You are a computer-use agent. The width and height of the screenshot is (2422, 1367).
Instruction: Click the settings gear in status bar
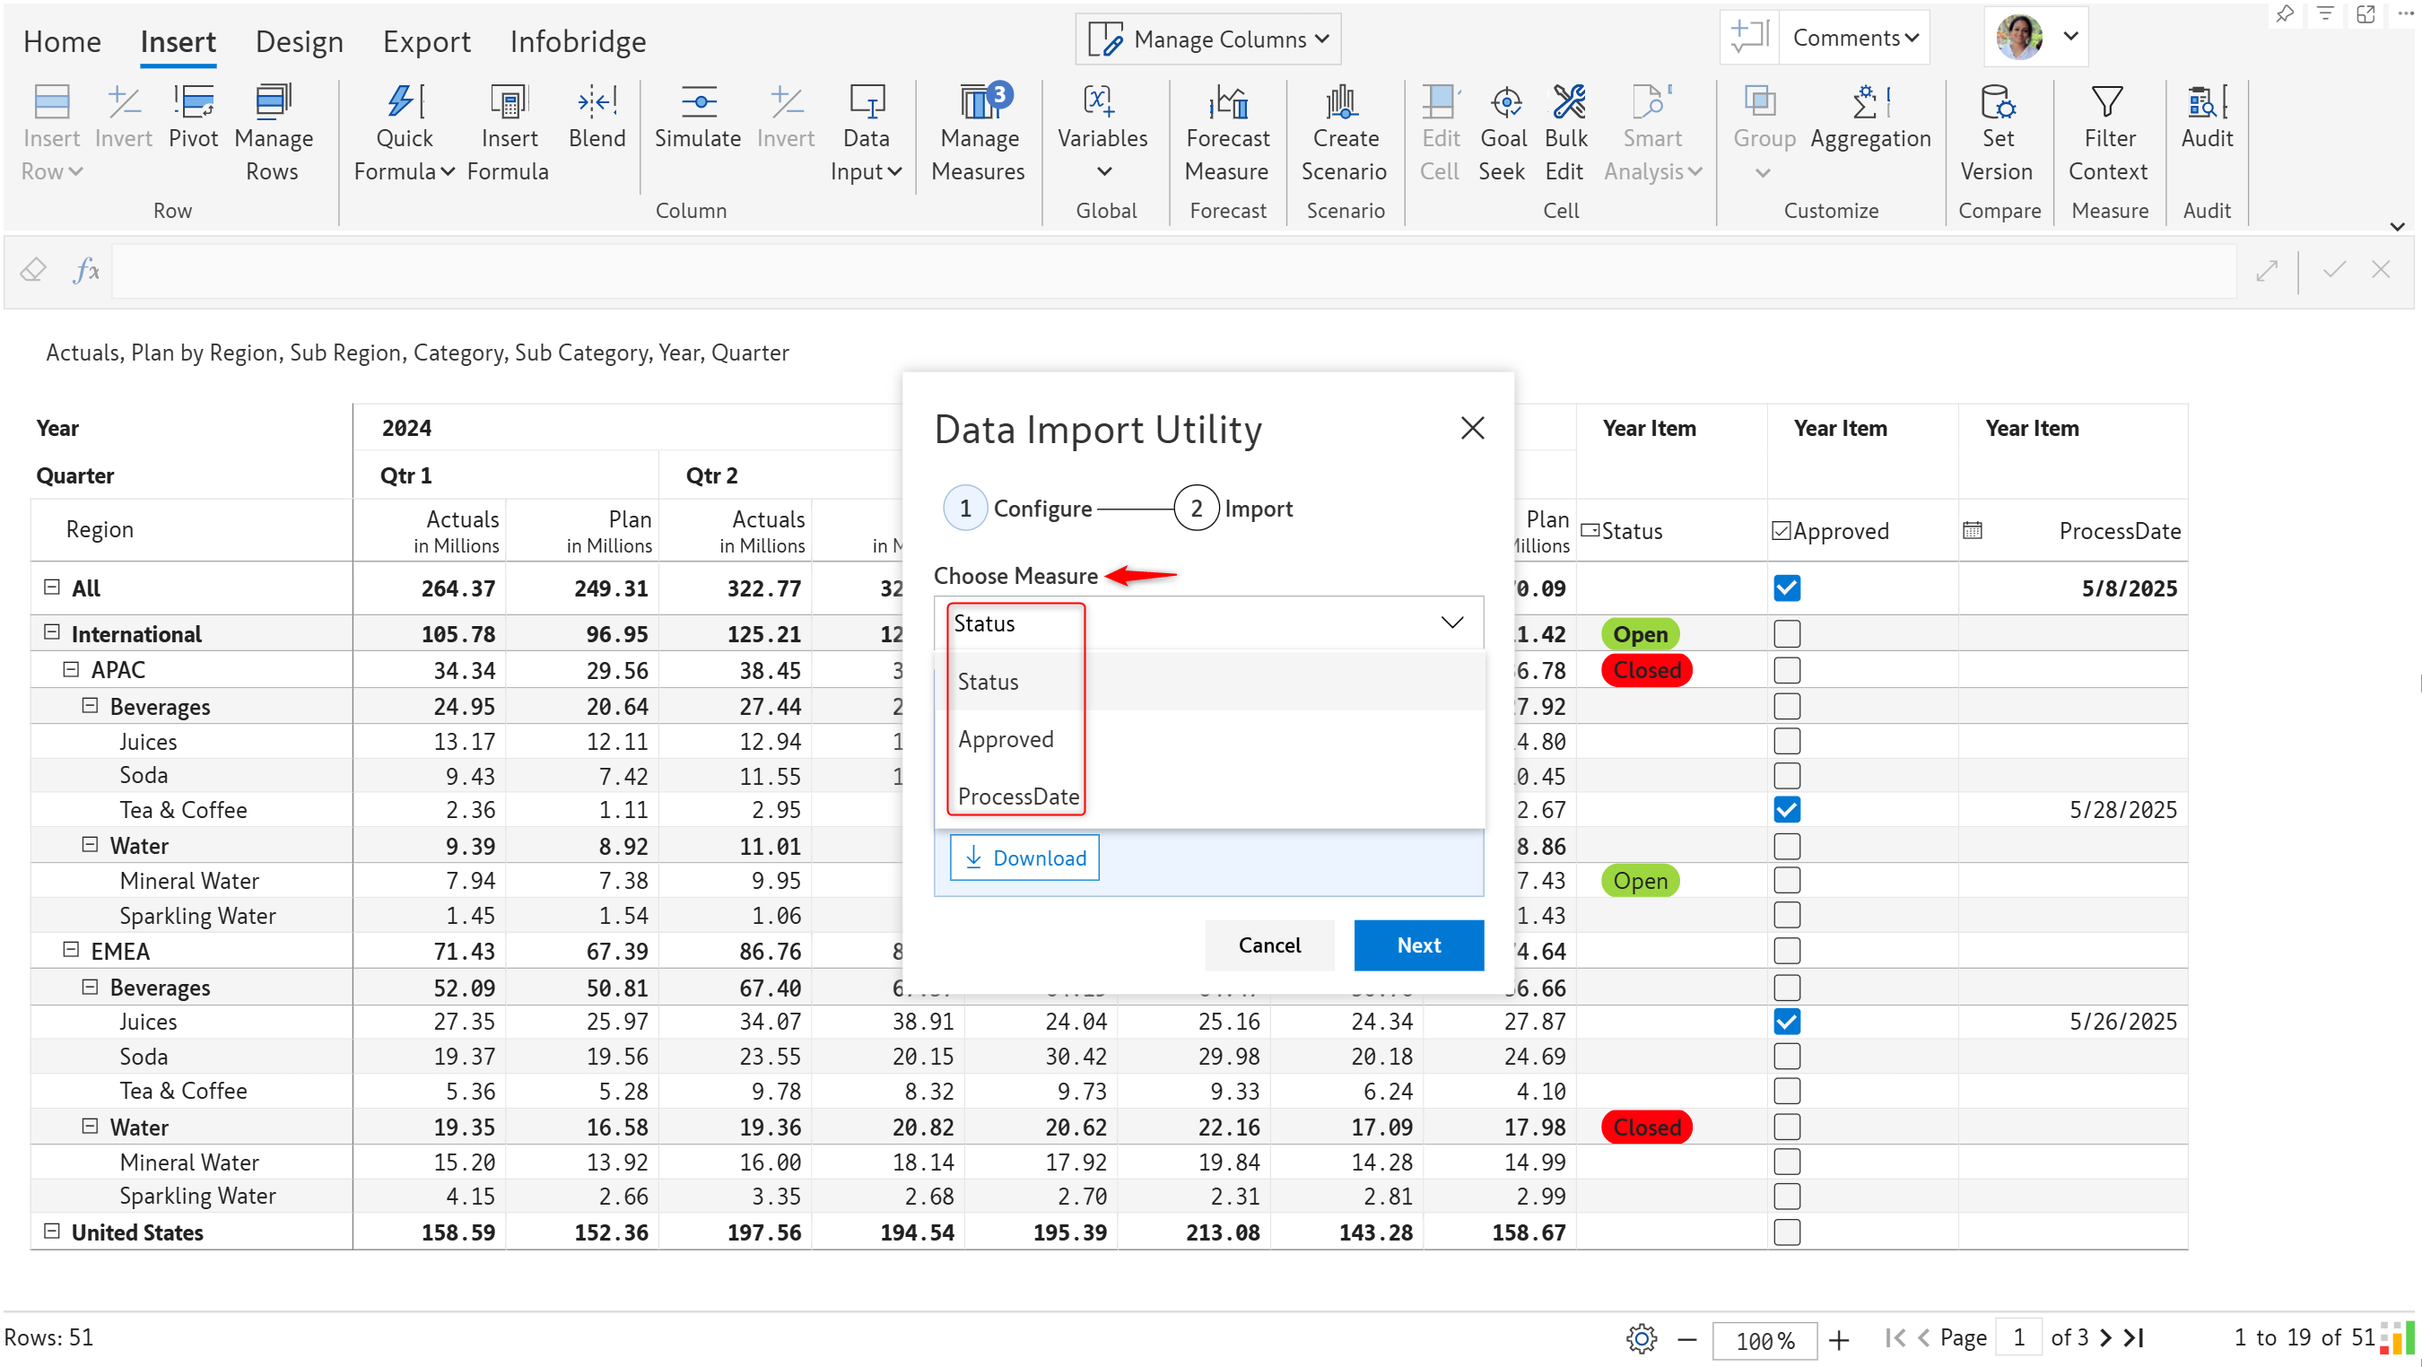point(1642,1339)
